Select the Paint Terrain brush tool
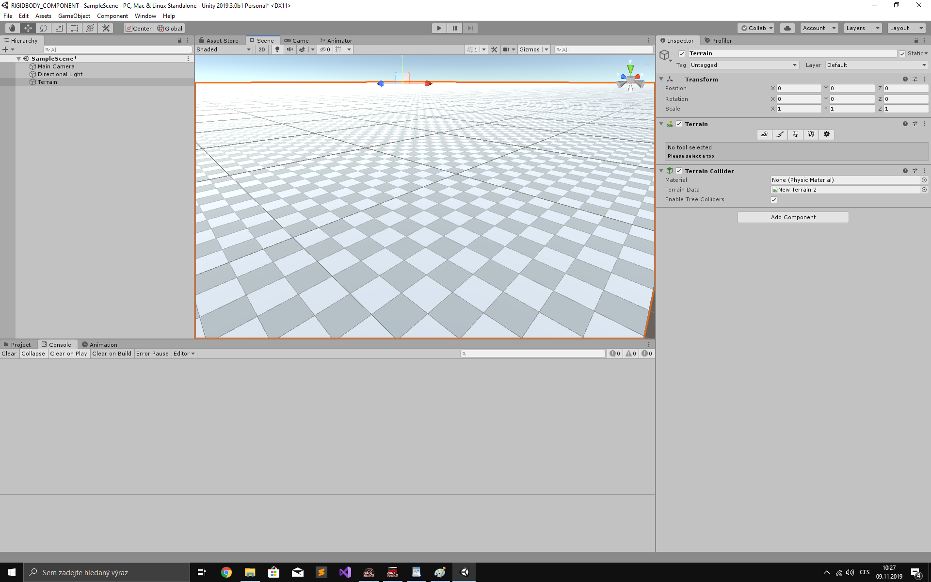 pyautogui.click(x=780, y=134)
